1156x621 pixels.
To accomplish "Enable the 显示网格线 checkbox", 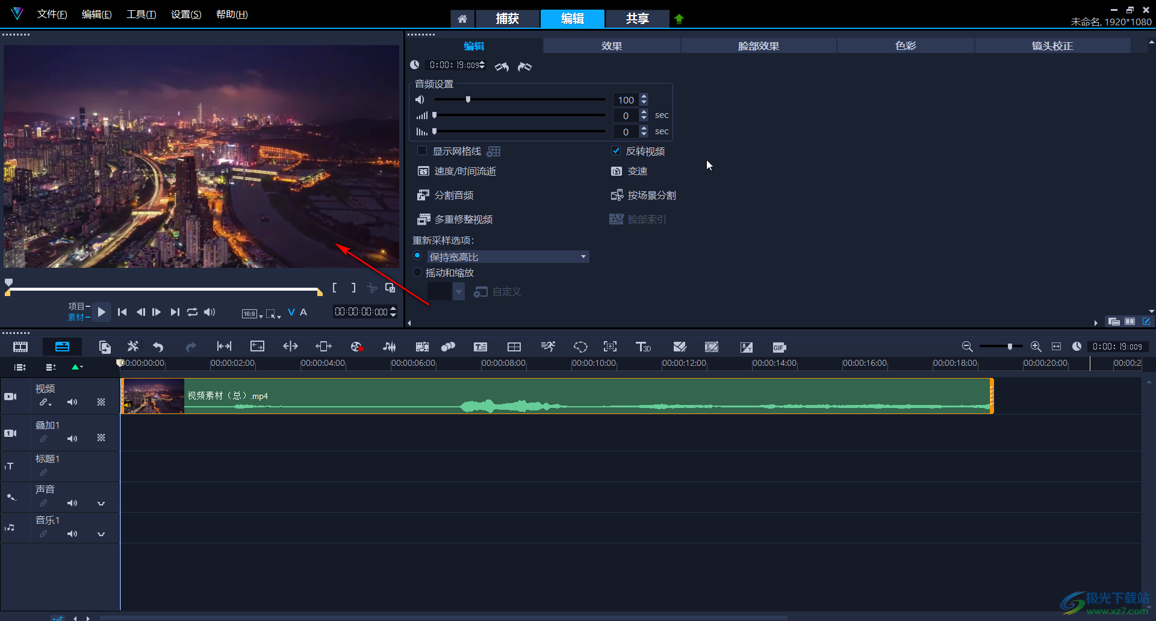I will (x=422, y=150).
